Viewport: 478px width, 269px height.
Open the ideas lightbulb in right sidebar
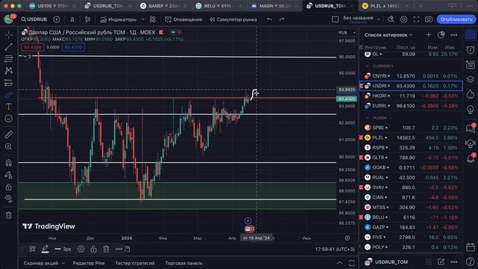pos(471,109)
